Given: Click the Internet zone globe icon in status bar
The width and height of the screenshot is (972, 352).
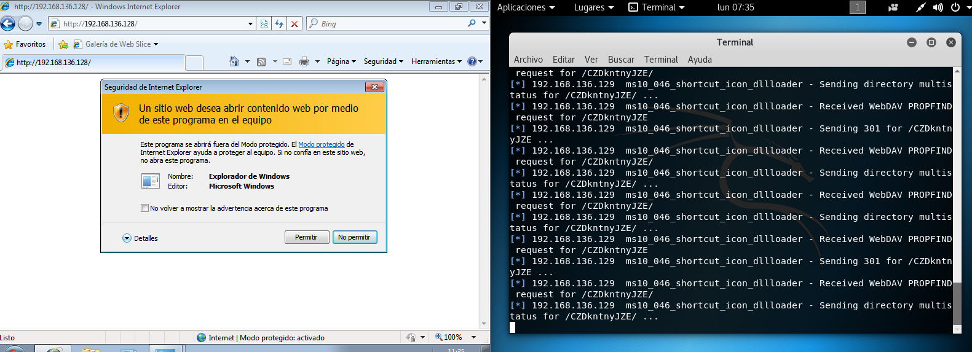Looking at the screenshot, I should (x=201, y=337).
